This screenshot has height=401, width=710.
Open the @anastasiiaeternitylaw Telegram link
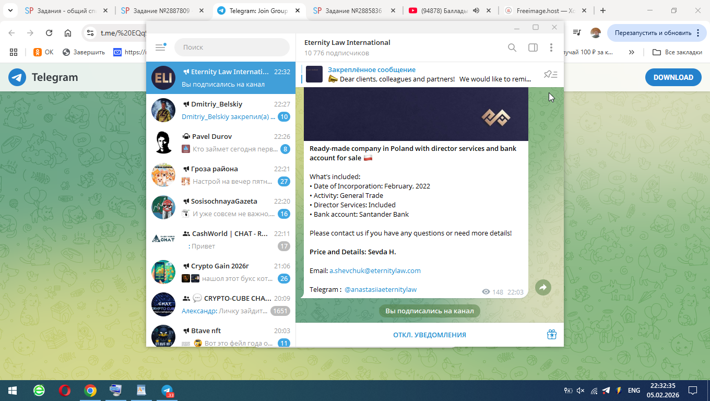pyautogui.click(x=381, y=289)
